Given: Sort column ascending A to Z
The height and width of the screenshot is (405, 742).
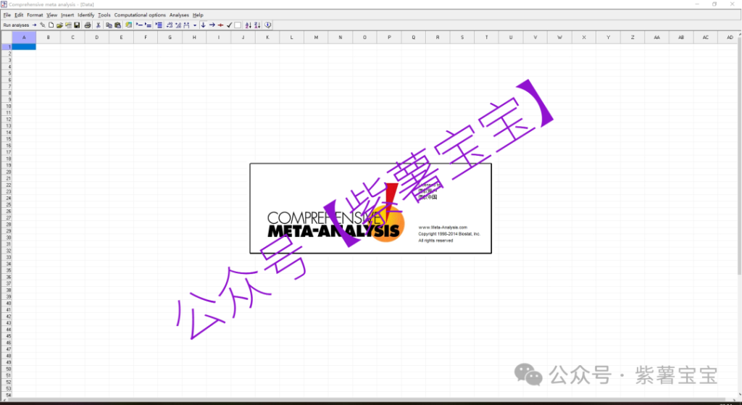Looking at the screenshot, I should pyautogui.click(x=249, y=25).
